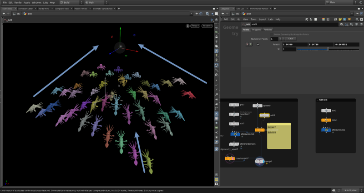This screenshot has width=364, height=193.
Task: Switch to the Polygons tab
Action: tap(257, 30)
